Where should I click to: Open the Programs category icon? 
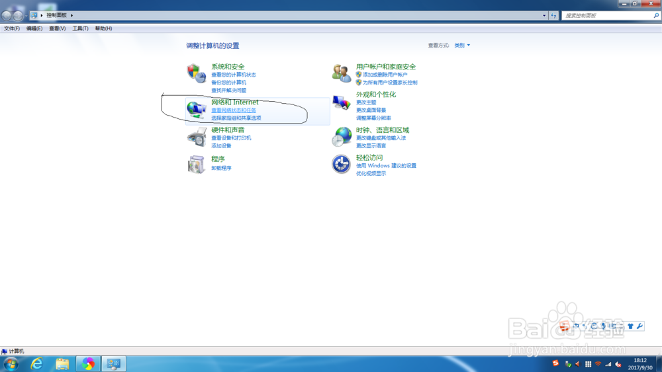[197, 165]
